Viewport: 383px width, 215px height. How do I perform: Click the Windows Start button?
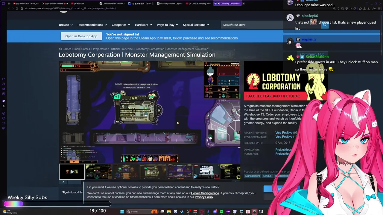pos(122,212)
